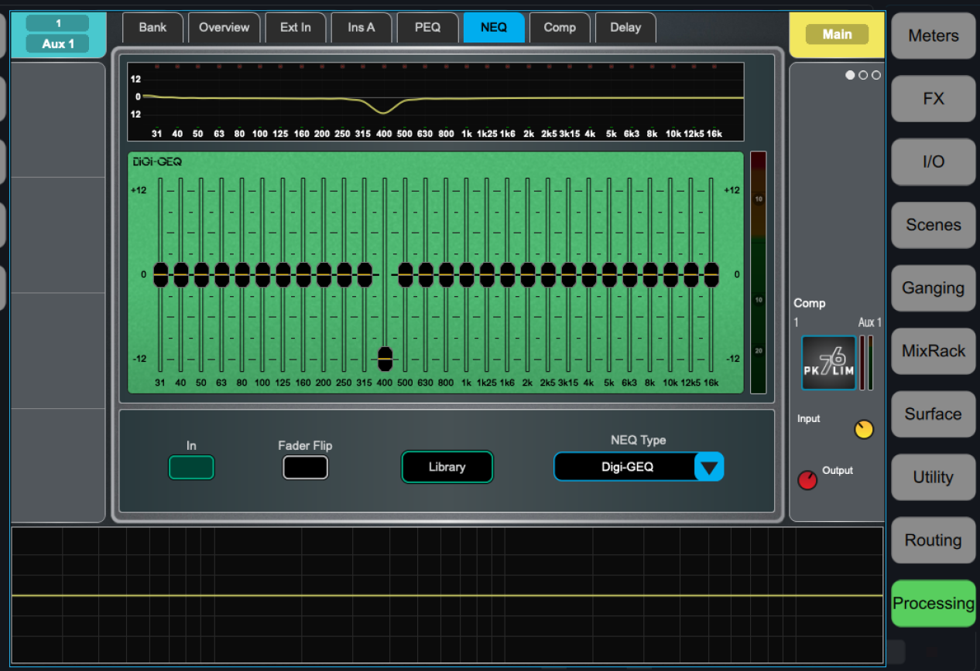Select the first page indicator dot
The height and width of the screenshot is (671, 980).
pos(850,75)
